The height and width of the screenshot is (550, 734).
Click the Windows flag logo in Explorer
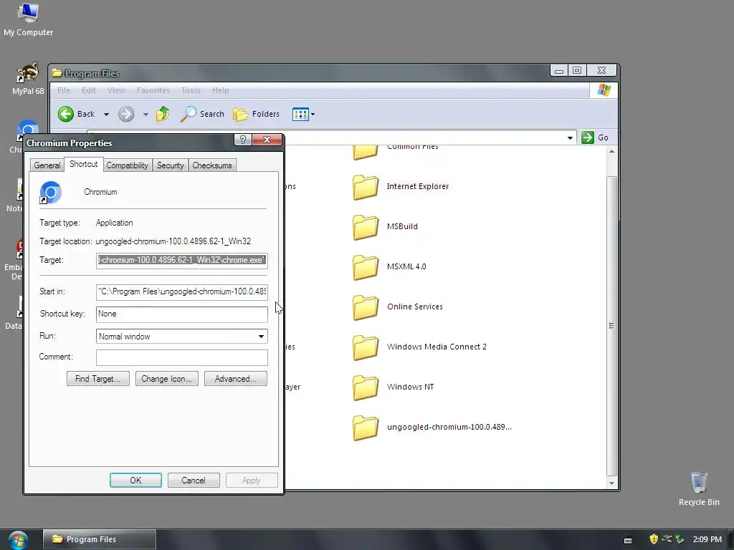604,90
